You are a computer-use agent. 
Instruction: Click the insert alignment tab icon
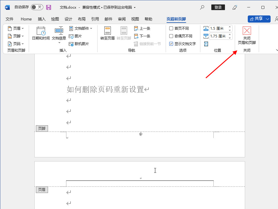206,44
